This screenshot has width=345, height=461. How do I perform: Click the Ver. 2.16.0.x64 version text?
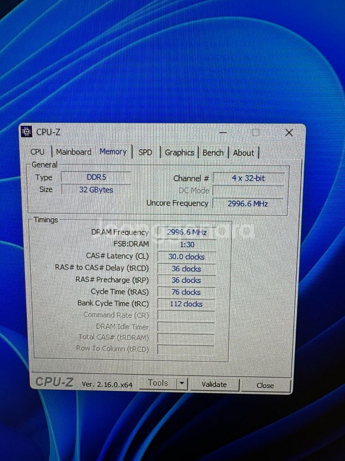pos(107,385)
